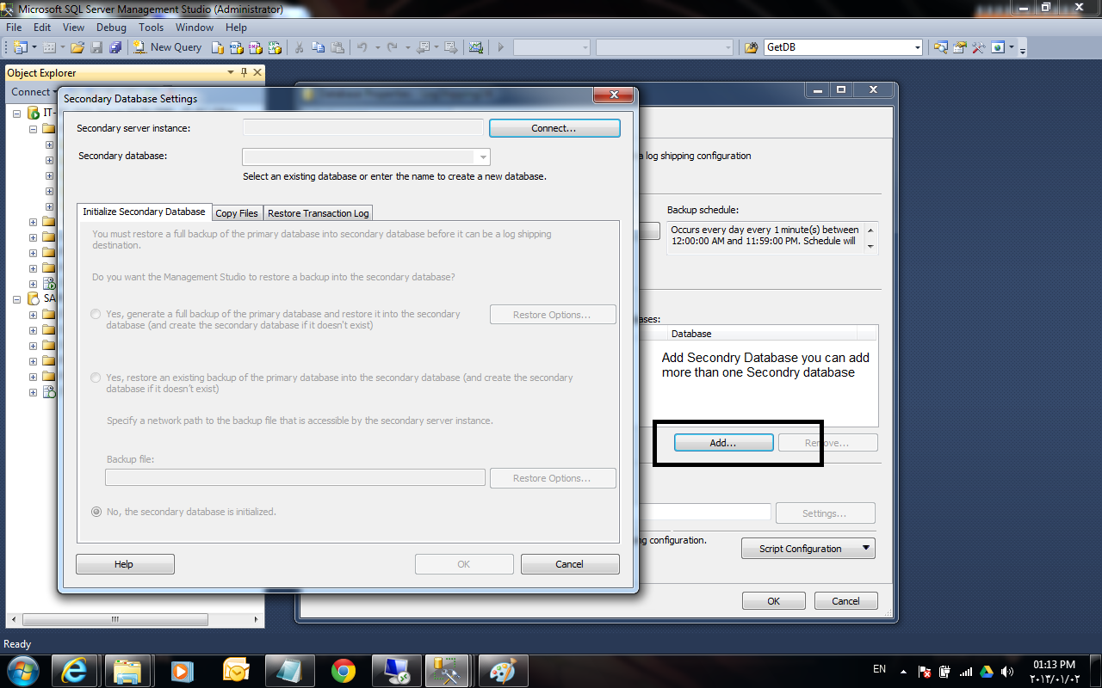1102x688 pixels.
Task: Open Internet Explorer from the taskbar
Action: 73,670
